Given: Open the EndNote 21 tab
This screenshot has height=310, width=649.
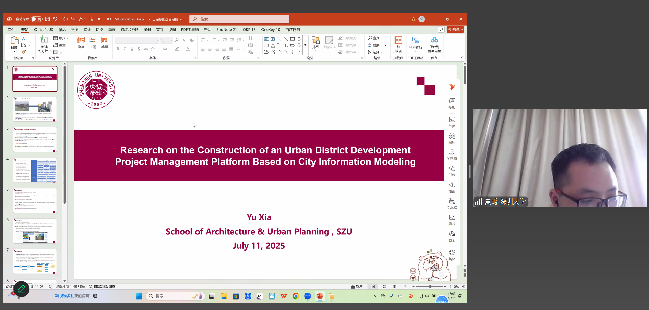Looking at the screenshot, I should pyautogui.click(x=227, y=30).
